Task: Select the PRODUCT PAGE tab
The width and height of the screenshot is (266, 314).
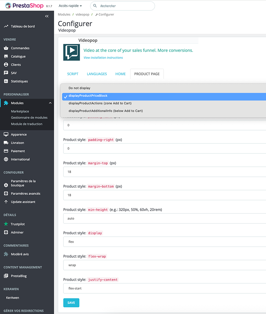Action: pyautogui.click(x=147, y=74)
